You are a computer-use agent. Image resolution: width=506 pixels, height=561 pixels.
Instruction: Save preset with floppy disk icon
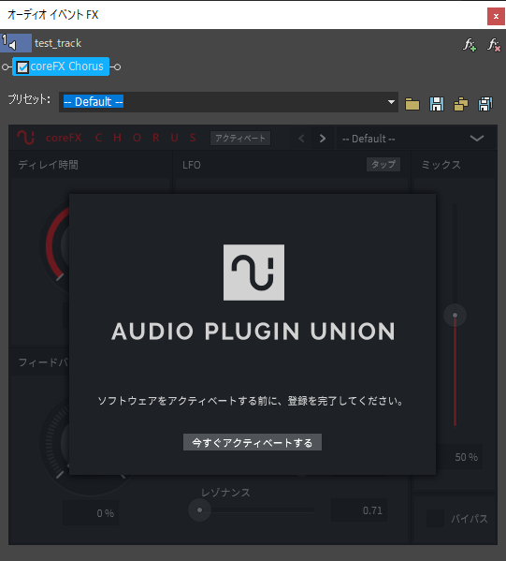point(436,104)
